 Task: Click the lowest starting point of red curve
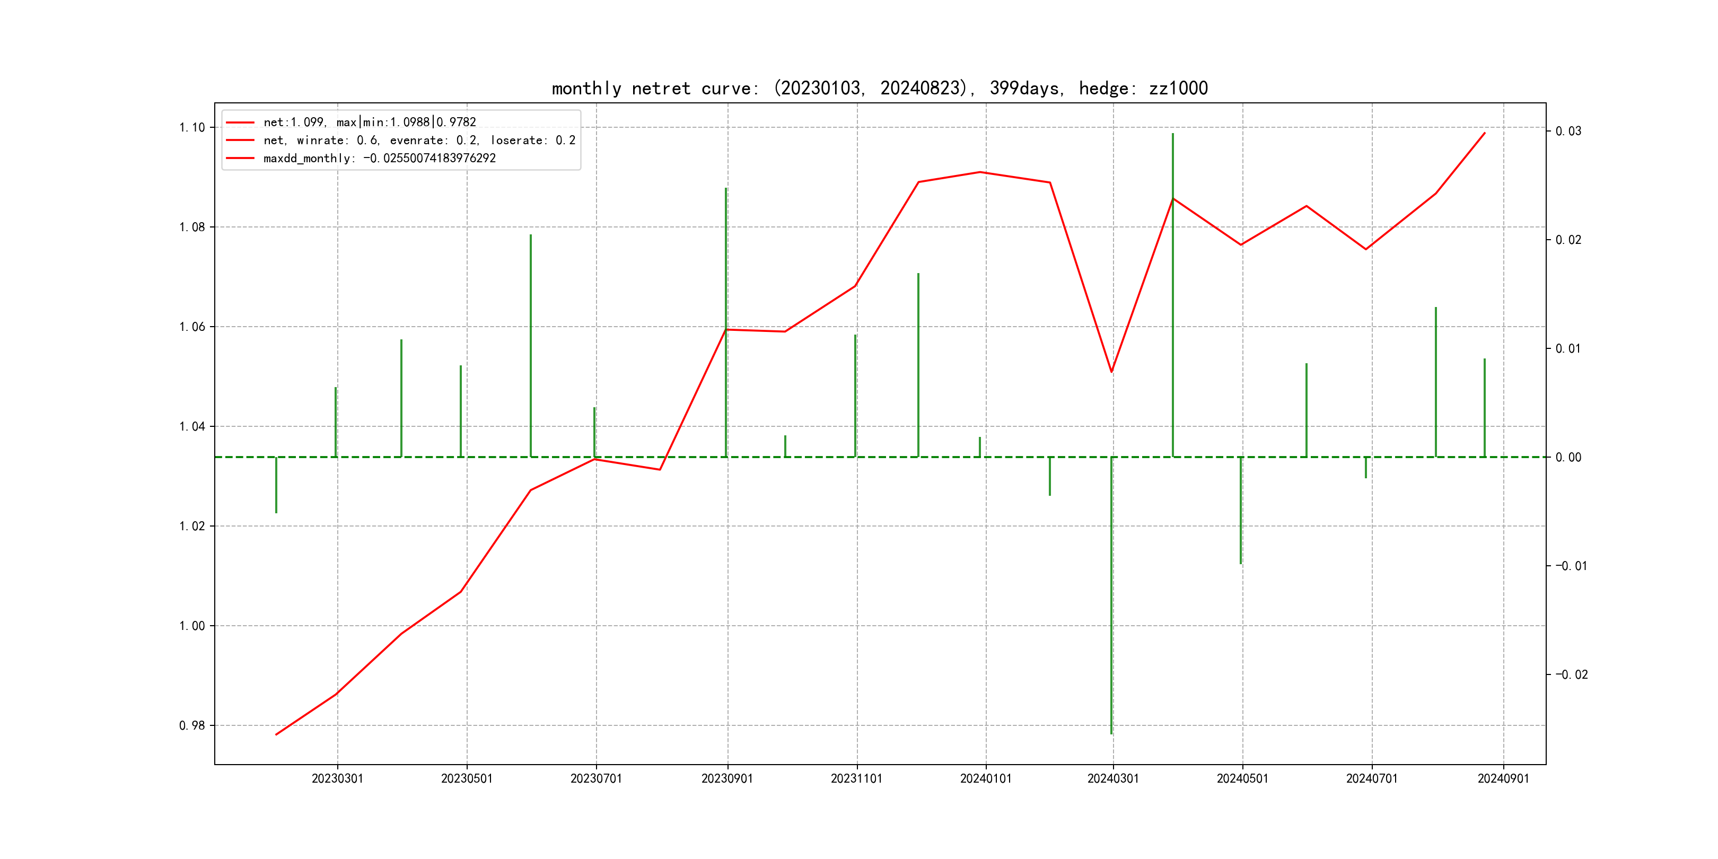[x=276, y=734]
